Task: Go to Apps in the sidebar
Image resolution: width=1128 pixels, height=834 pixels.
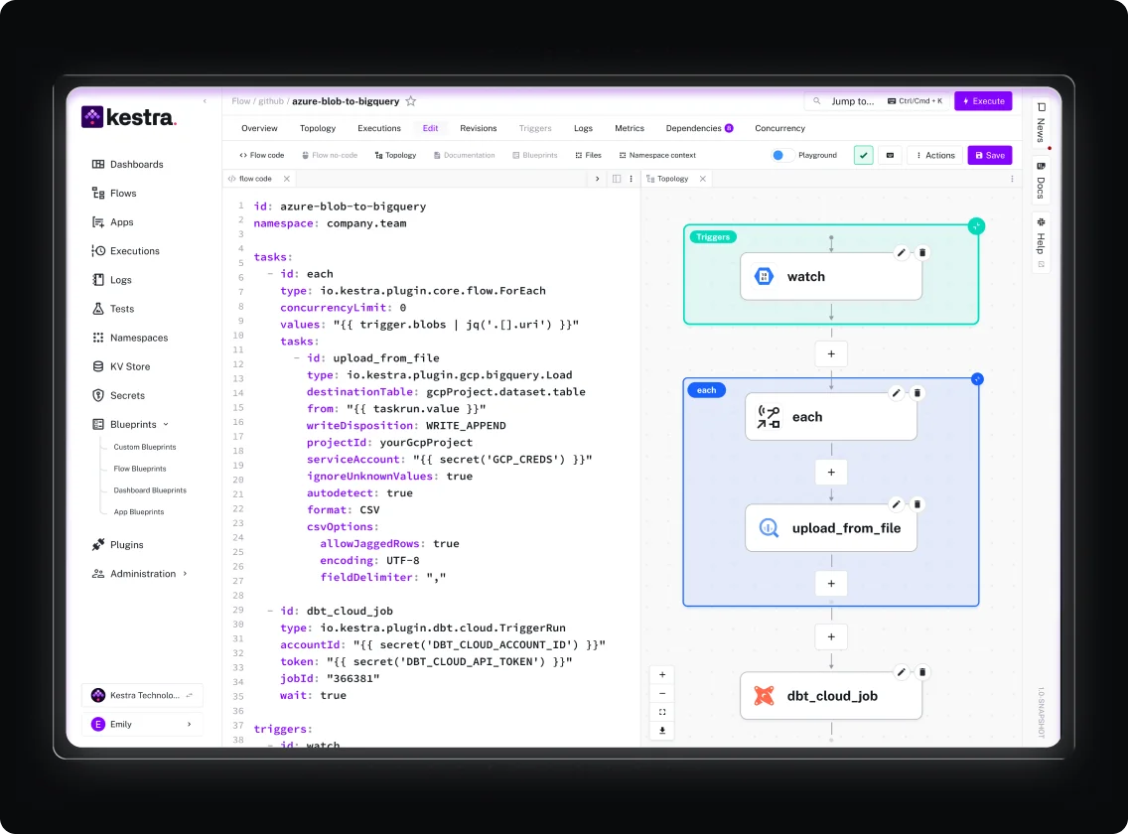Action: click(113, 221)
